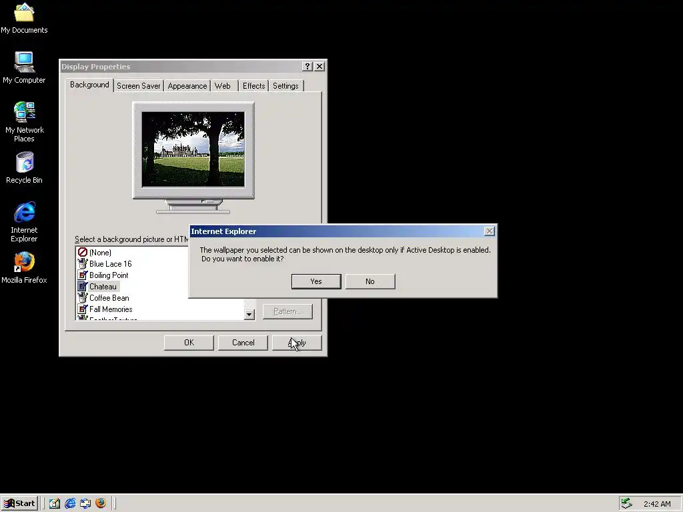683x512 pixels.
Task: Select (None) in wallpaper list
Action: 100,253
